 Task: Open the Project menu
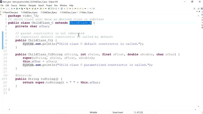click(49, 5)
